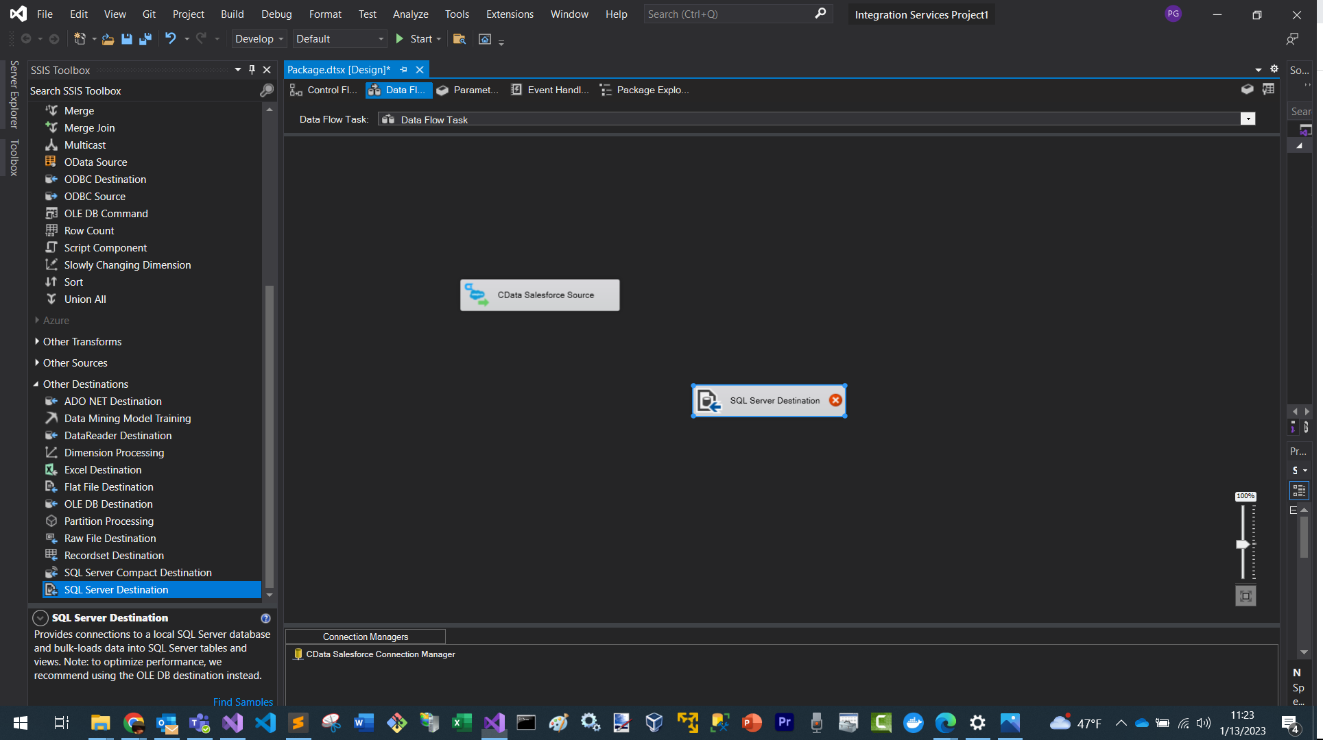Open the SQL Server Destination help icon
The height and width of the screenshot is (740, 1323).
(265, 618)
